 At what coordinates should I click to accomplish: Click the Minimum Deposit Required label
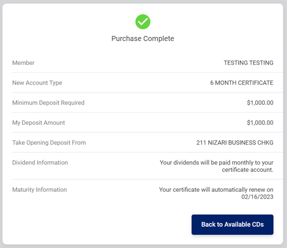click(x=48, y=103)
